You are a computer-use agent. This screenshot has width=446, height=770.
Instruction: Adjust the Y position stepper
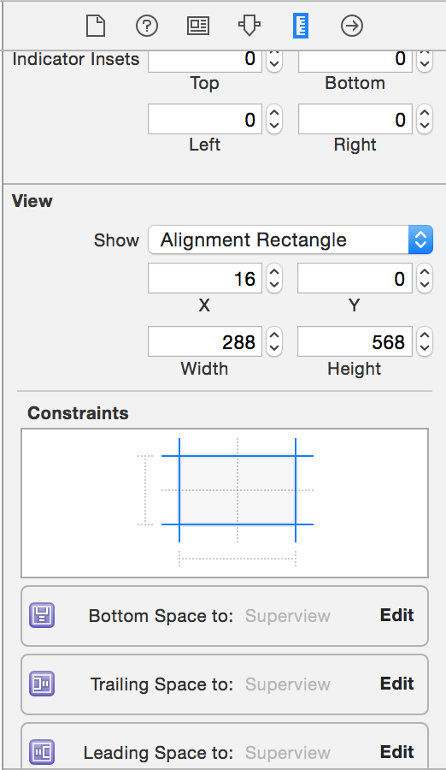425,278
